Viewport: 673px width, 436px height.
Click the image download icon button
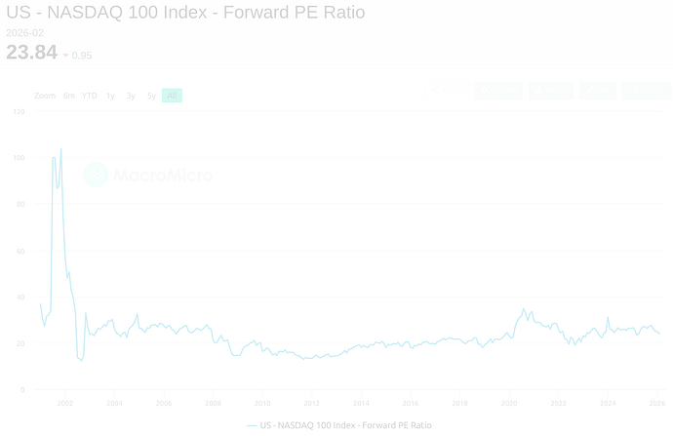[551, 91]
